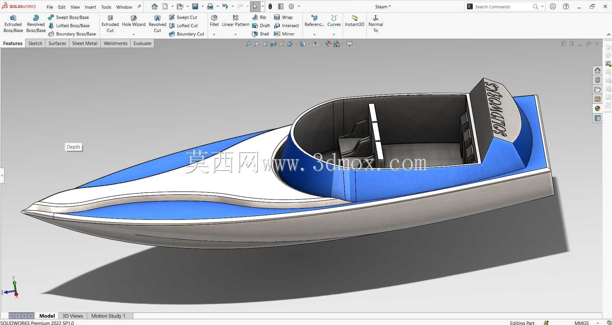Screen dimensions: 612x325
Task: Click the Rebuild traffic light icon
Action: click(270, 6)
